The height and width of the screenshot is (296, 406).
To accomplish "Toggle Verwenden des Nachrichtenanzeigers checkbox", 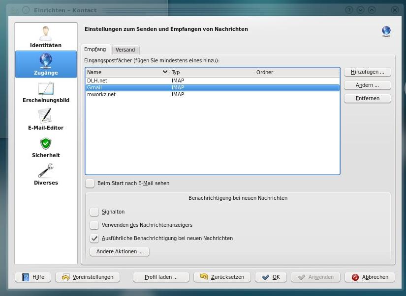I will [94, 225].
